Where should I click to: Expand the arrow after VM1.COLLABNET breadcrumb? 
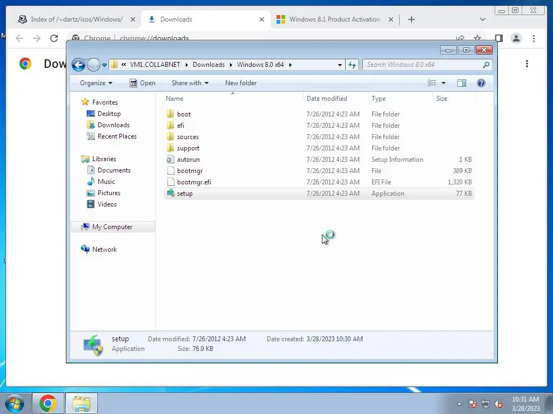click(186, 65)
